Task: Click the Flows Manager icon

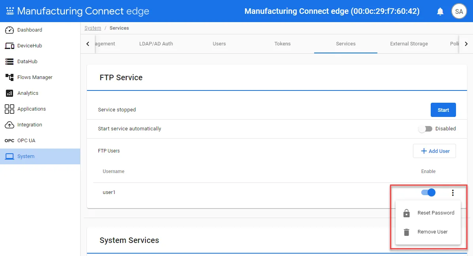Action: 9,77
